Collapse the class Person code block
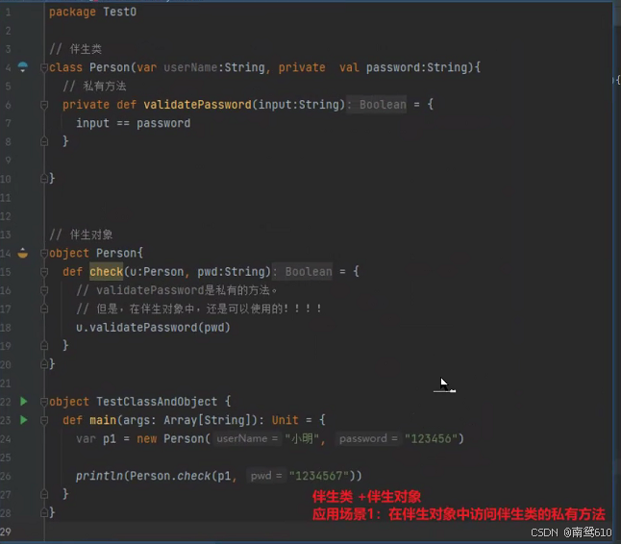The width and height of the screenshot is (621, 544). [x=44, y=67]
